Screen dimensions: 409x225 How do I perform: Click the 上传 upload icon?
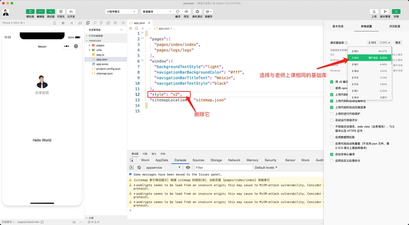[374, 11]
